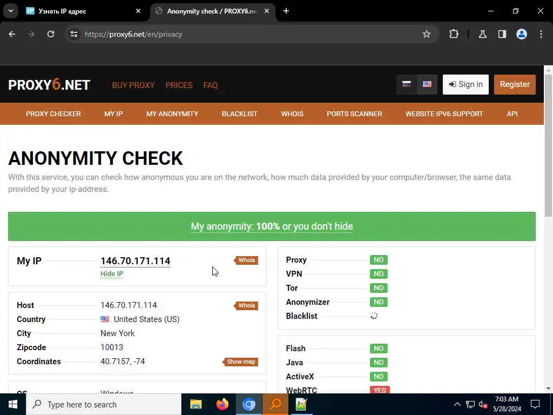The width and height of the screenshot is (553, 415).
Task: Show hidden system tray icons chevron
Action: (x=457, y=404)
